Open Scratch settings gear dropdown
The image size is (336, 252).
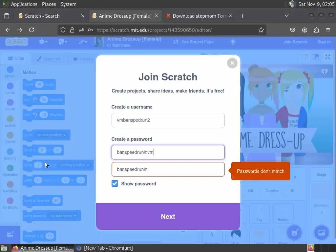pos(43,42)
